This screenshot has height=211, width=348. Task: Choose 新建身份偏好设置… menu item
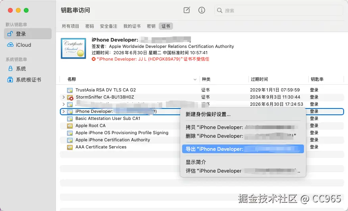243,114
